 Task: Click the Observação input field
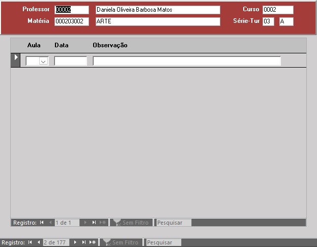(x=187, y=61)
